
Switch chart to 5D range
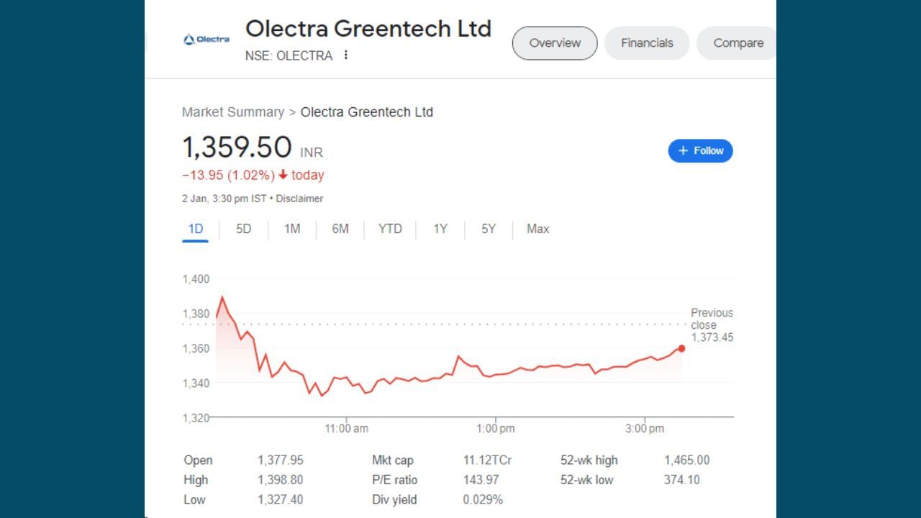tap(244, 230)
